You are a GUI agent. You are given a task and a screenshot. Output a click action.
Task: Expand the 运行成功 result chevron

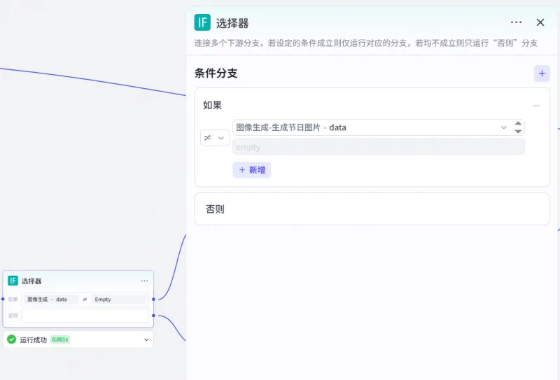pos(146,340)
